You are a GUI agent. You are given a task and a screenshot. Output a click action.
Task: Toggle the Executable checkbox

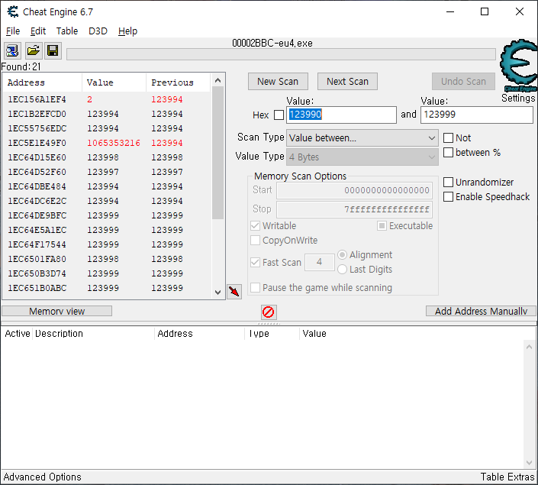(x=382, y=225)
